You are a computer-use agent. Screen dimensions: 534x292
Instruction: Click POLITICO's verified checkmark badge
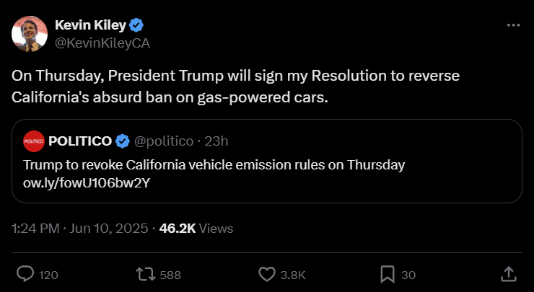(x=123, y=140)
